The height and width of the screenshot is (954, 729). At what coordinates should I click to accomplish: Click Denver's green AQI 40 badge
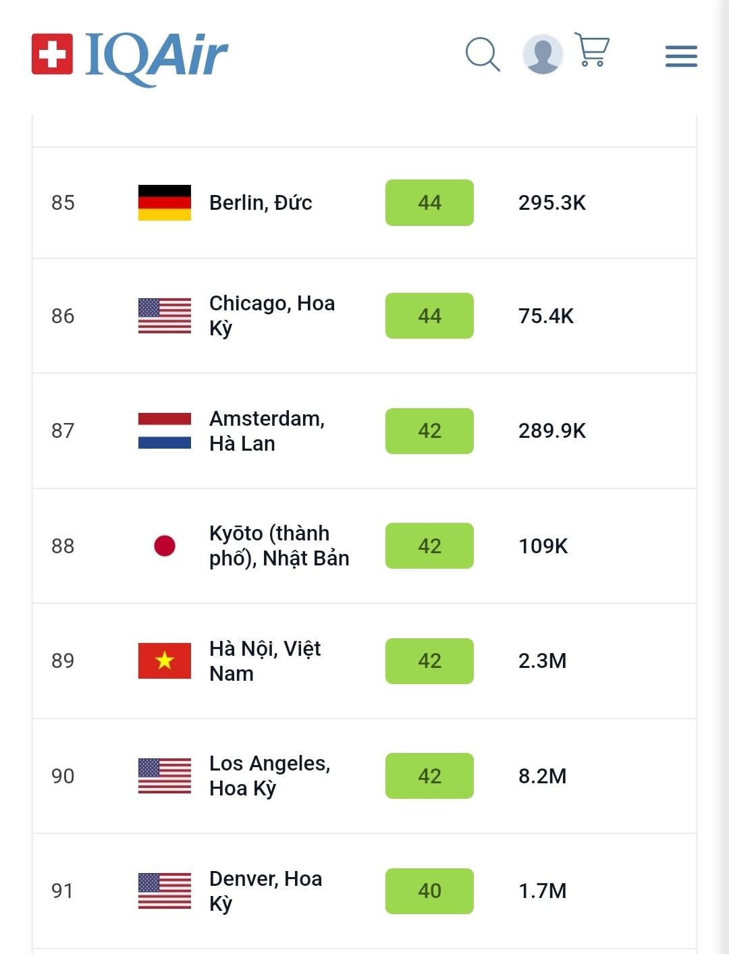[429, 891]
